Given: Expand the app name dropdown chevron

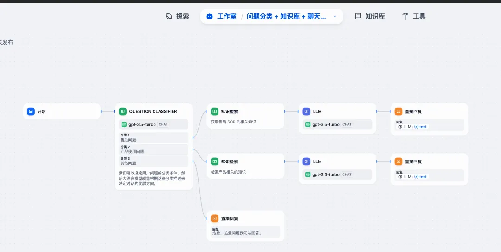Looking at the screenshot, I should [x=335, y=16].
